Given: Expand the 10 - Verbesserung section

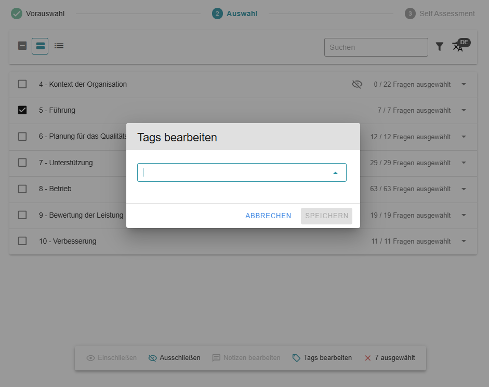Looking at the screenshot, I should [x=464, y=241].
